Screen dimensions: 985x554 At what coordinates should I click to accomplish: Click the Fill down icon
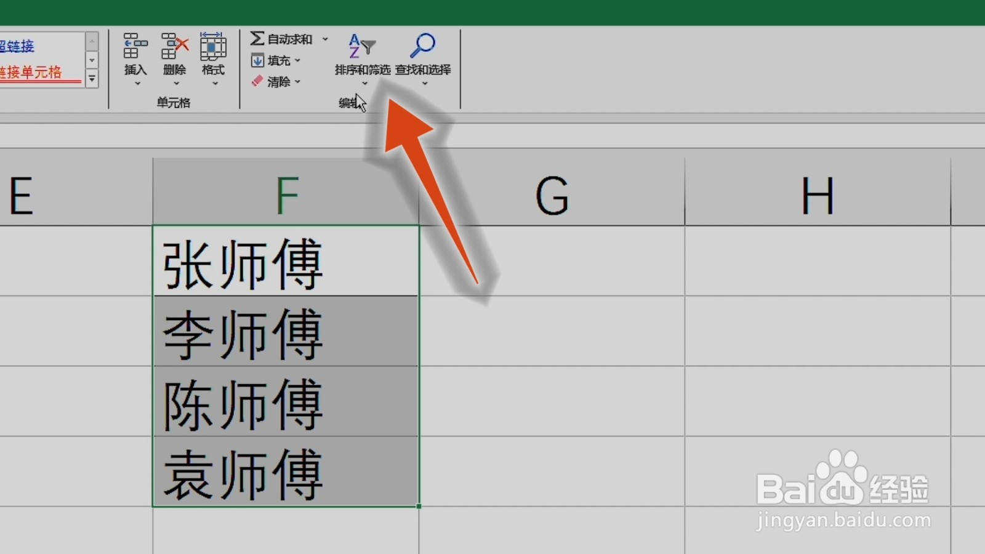tap(257, 60)
